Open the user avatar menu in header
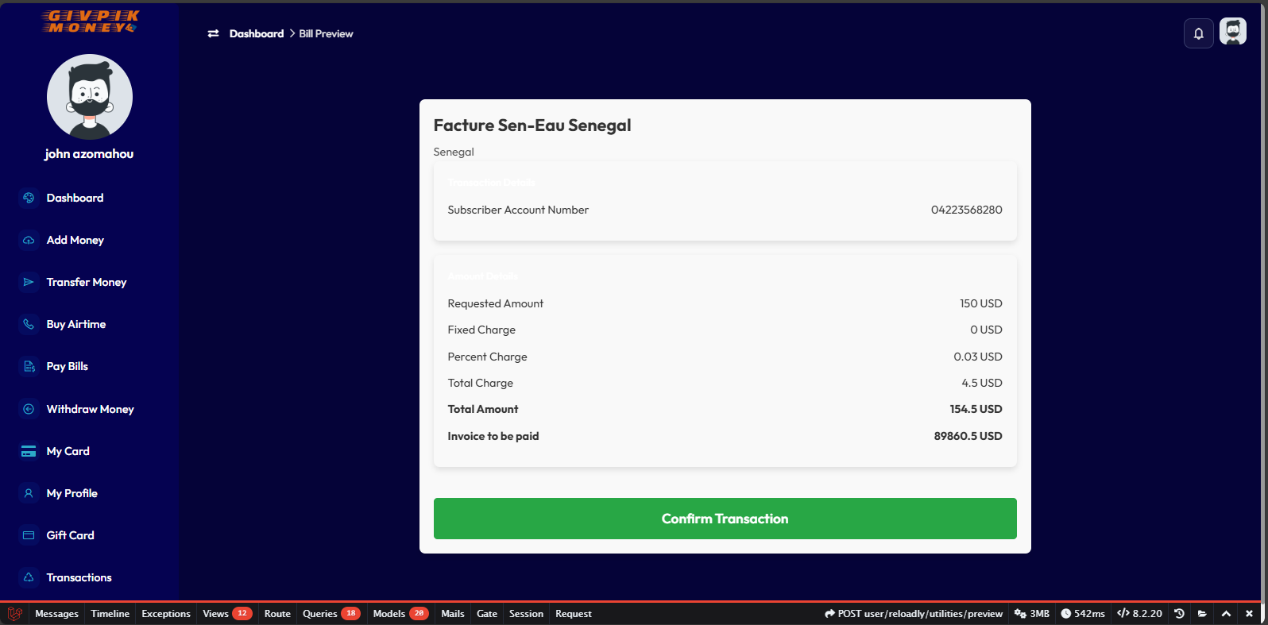The height and width of the screenshot is (625, 1268). [1232, 32]
